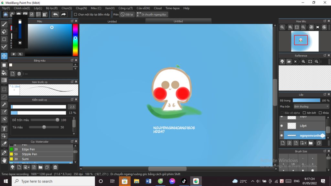Open the Bộ lọc(R) menu
Image resolution: width=331 pixels, height=186 pixels.
coord(52,8)
